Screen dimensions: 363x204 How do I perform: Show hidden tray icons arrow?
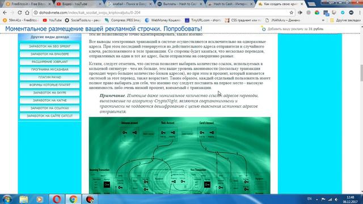316,199
